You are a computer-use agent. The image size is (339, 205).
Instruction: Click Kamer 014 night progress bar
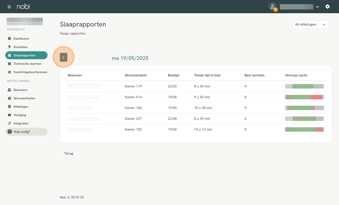click(304, 97)
